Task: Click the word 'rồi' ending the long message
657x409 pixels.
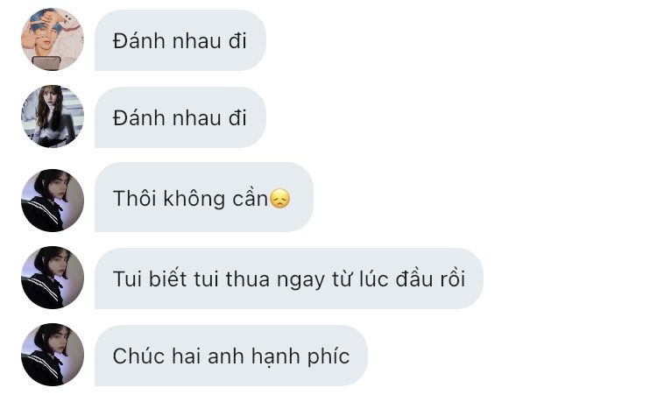Action: point(453,279)
